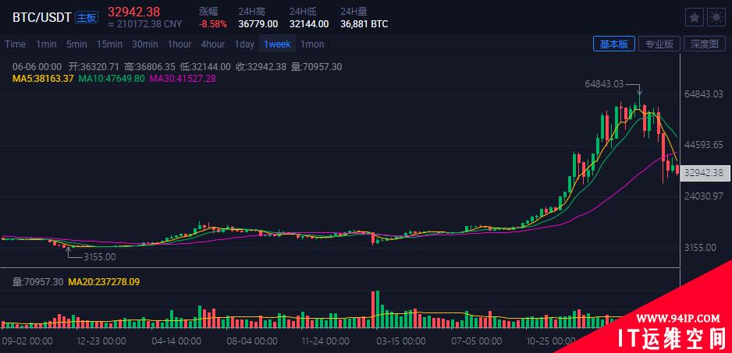Viewport: 732px width, 353px height.
Task: Switch to 专业版 professional chart view
Action: [x=659, y=44]
